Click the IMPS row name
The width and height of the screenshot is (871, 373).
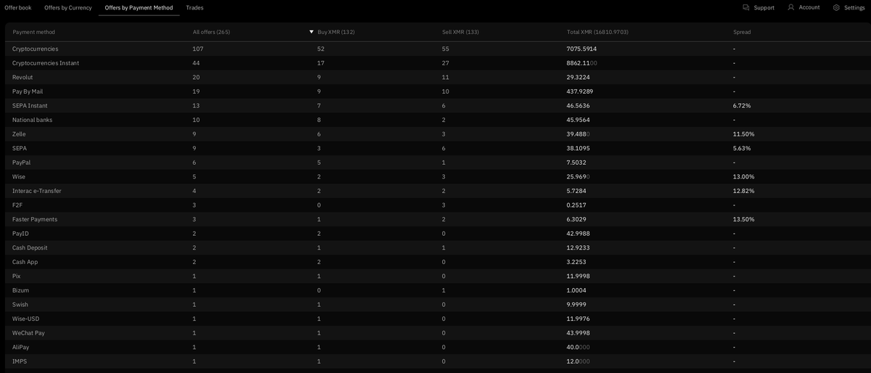20,361
